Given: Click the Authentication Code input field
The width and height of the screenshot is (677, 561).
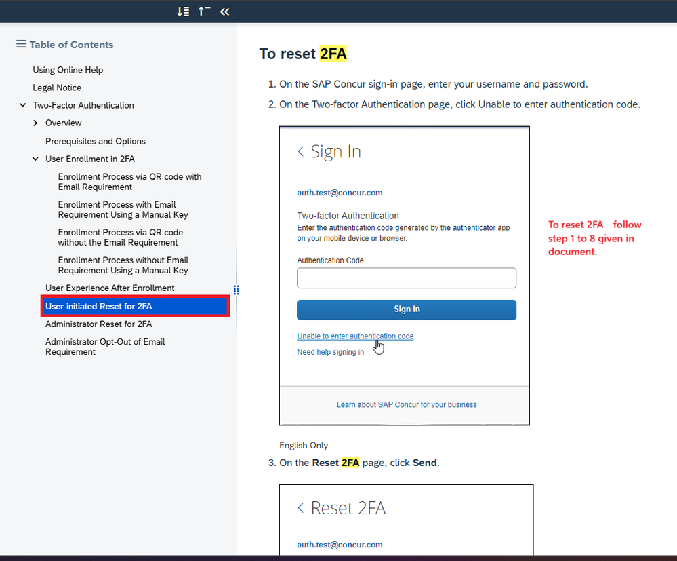Looking at the screenshot, I should 407,278.
